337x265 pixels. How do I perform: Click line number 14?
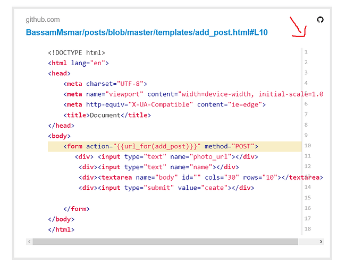308,187
